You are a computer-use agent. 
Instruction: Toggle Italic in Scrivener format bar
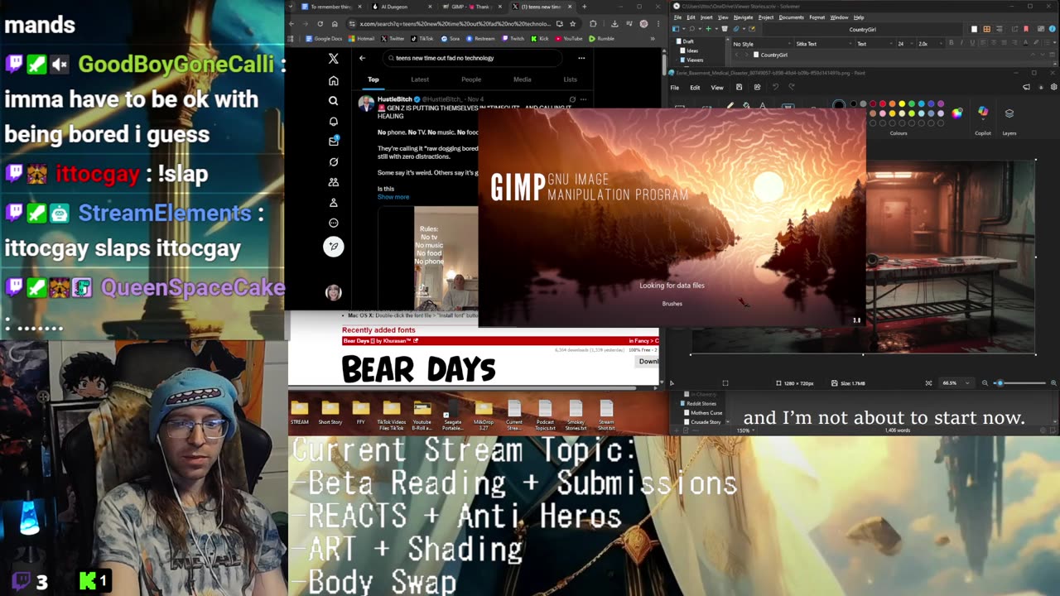(x=961, y=43)
